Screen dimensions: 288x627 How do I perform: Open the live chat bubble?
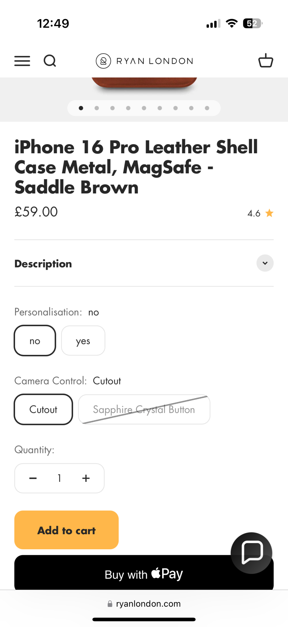(x=251, y=553)
